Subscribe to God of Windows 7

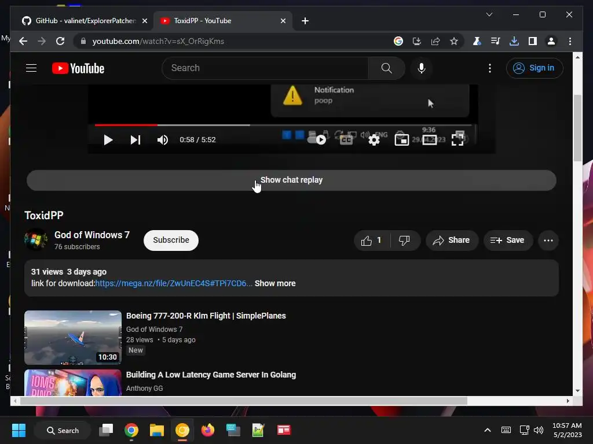[x=171, y=240]
